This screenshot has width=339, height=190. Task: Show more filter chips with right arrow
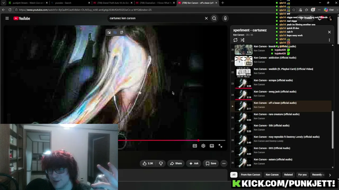pos(330,175)
